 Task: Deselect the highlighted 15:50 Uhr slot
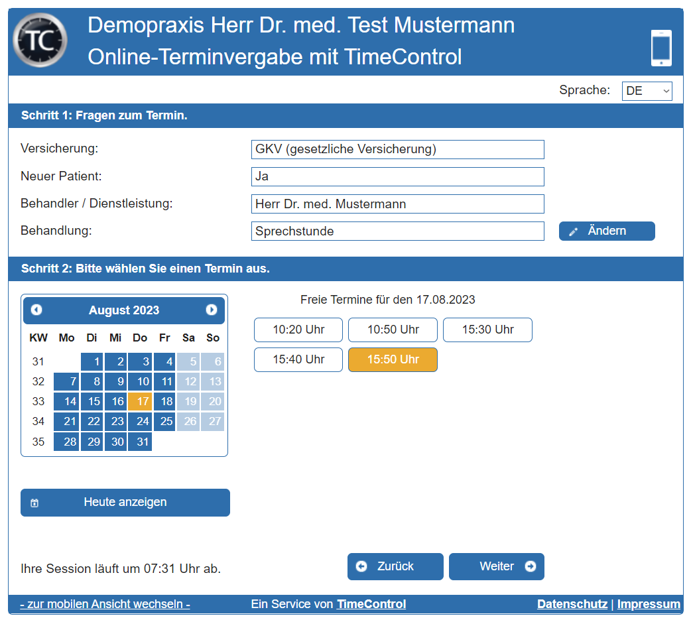(393, 359)
